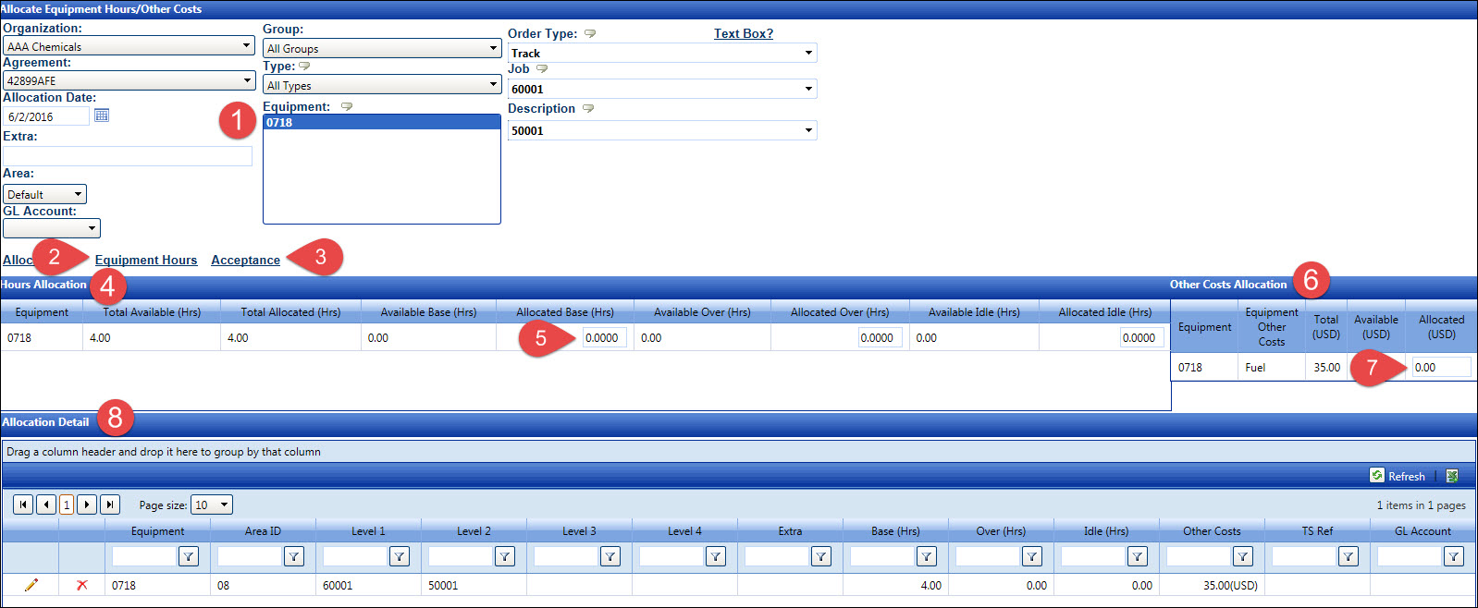This screenshot has height=608, width=1478.
Task: Open the Agreement dropdown showing 42899AFE
Action: pos(246,80)
